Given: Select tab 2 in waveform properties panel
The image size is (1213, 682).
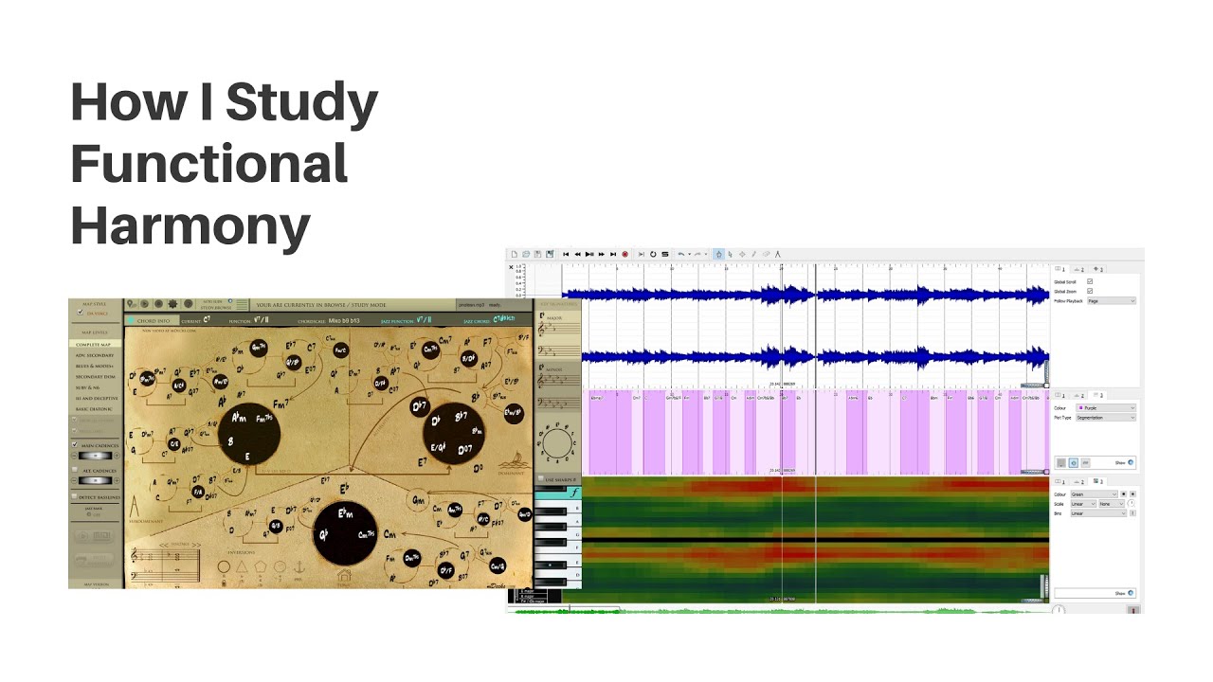Looking at the screenshot, I should click(x=1079, y=269).
